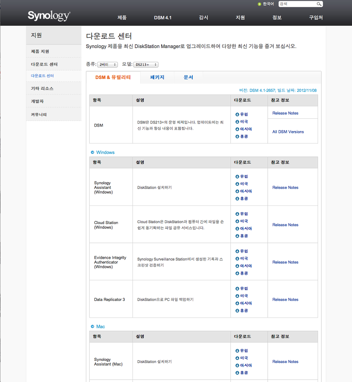Download Data Replicator 3 via 아시아 icon
The image size is (352, 382).
(x=237, y=304)
